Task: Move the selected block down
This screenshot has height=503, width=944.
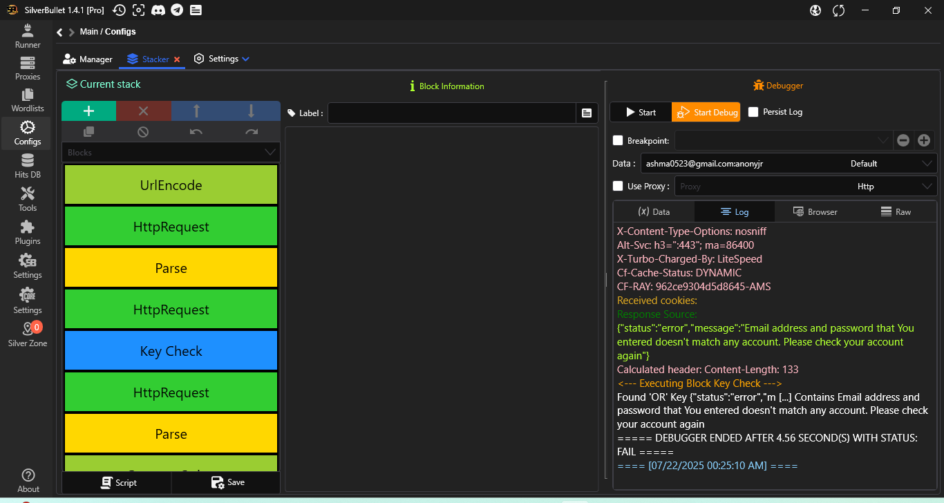Action: click(x=252, y=111)
